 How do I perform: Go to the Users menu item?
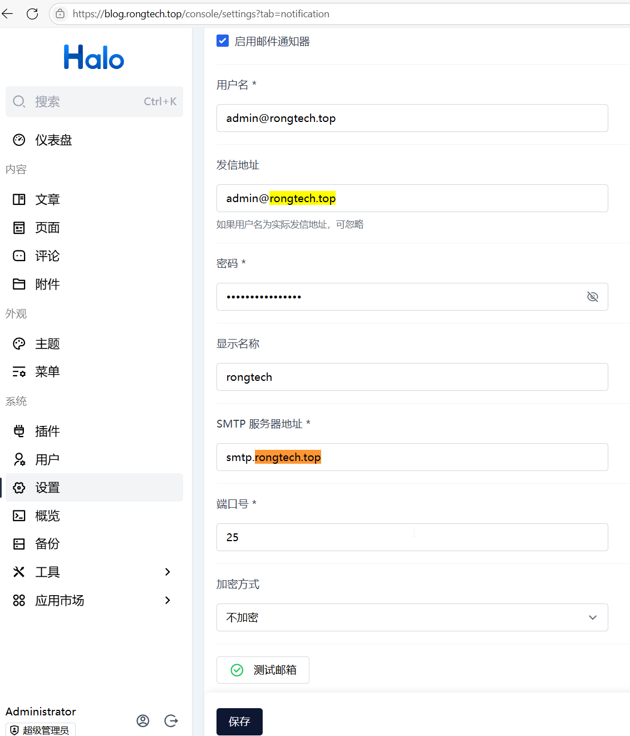click(47, 459)
